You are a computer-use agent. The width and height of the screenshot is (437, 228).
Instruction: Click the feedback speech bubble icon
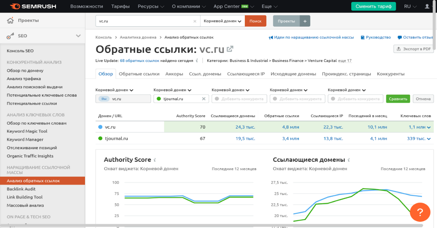(x=400, y=37)
